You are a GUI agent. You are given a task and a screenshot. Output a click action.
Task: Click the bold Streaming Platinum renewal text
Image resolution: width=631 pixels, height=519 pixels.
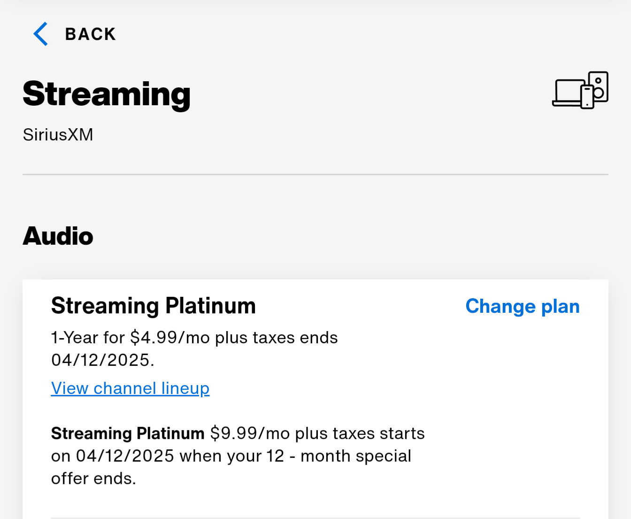128,433
